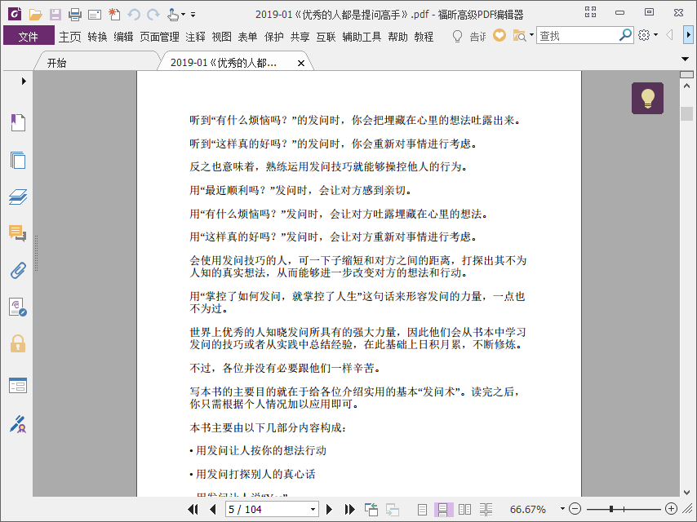Open the Security lock panel

(18, 343)
